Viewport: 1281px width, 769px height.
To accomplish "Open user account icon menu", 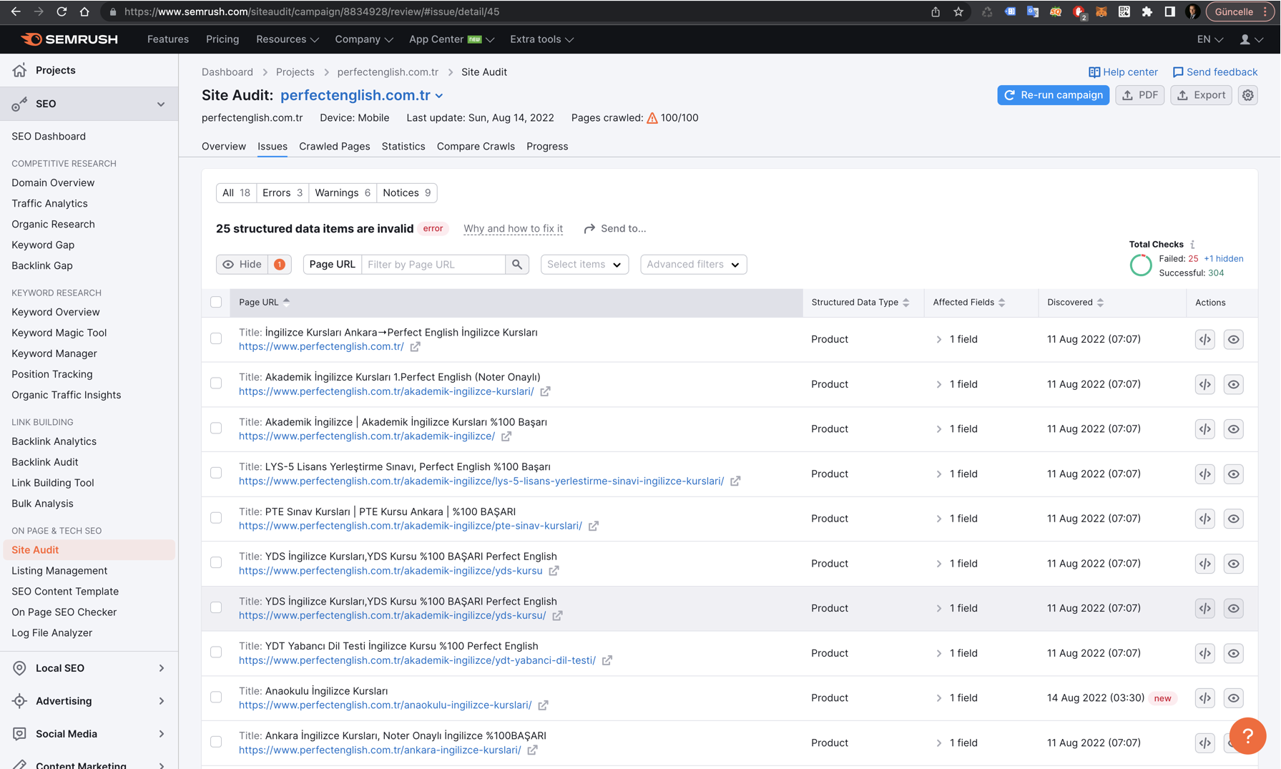I will [1251, 39].
